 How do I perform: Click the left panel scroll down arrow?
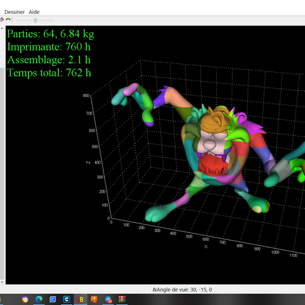(2, 282)
